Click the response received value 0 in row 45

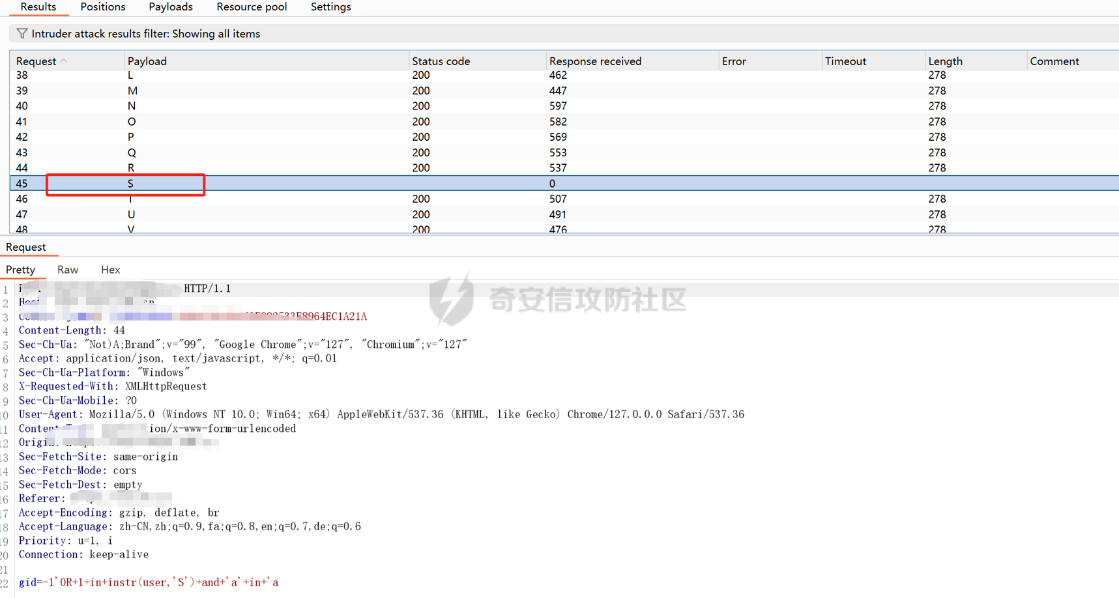pyautogui.click(x=552, y=184)
